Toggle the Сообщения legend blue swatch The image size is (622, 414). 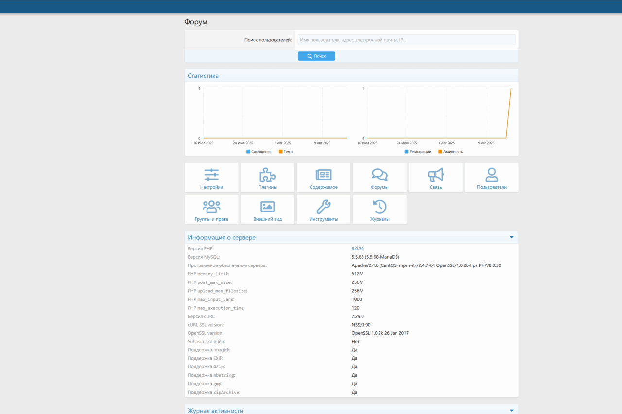coord(248,152)
